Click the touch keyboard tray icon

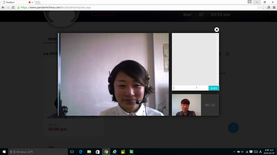(x=256, y=151)
